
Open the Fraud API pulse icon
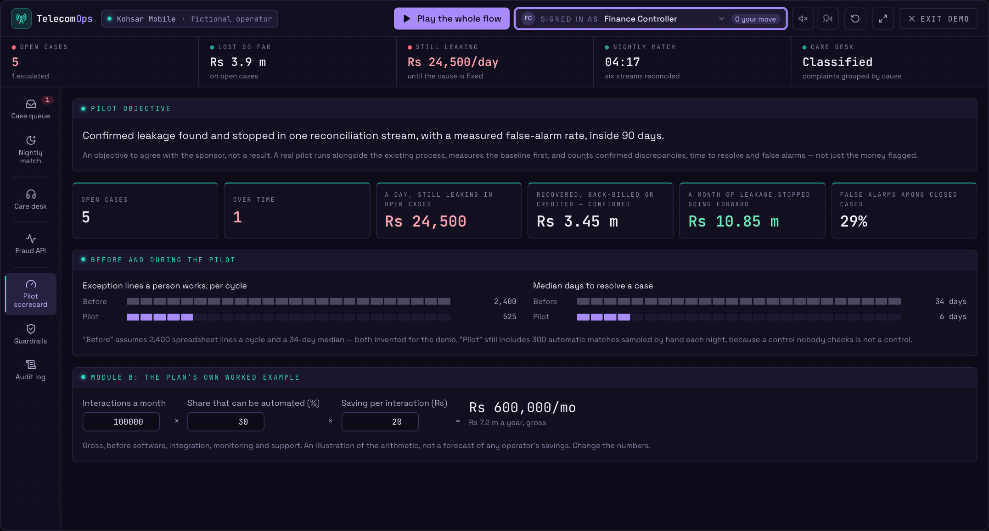click(x=31, y=238)
